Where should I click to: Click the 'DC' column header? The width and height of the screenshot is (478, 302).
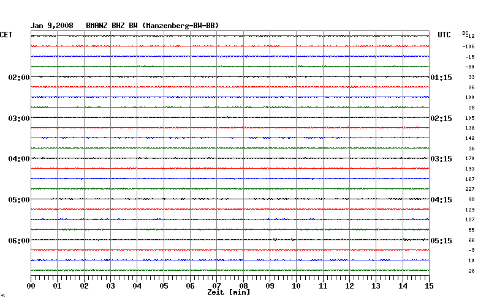(x=465, y=33)
